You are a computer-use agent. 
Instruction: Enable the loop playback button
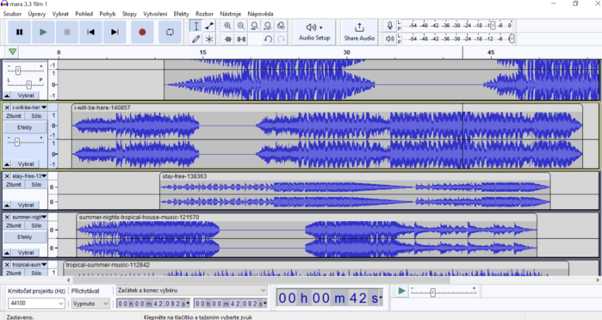[170, 32]
